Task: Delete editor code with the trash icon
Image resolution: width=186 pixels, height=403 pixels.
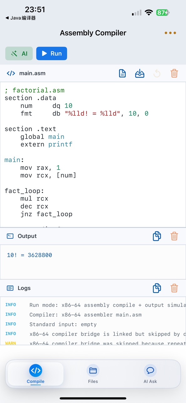Action: point(174,73)
